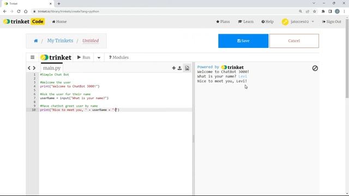349x196 pixels.
Task: Click the comment '#Welcome the user'
Action: click(x=56, y=82)
